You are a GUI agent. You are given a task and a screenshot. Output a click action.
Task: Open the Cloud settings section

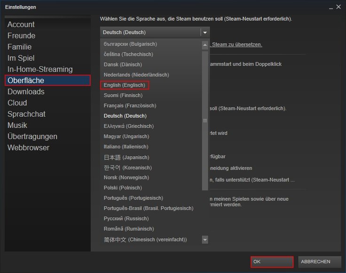[47, 103]
